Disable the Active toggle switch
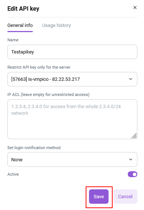Screen dimensions: 144x210 click(x=133, y=174)
